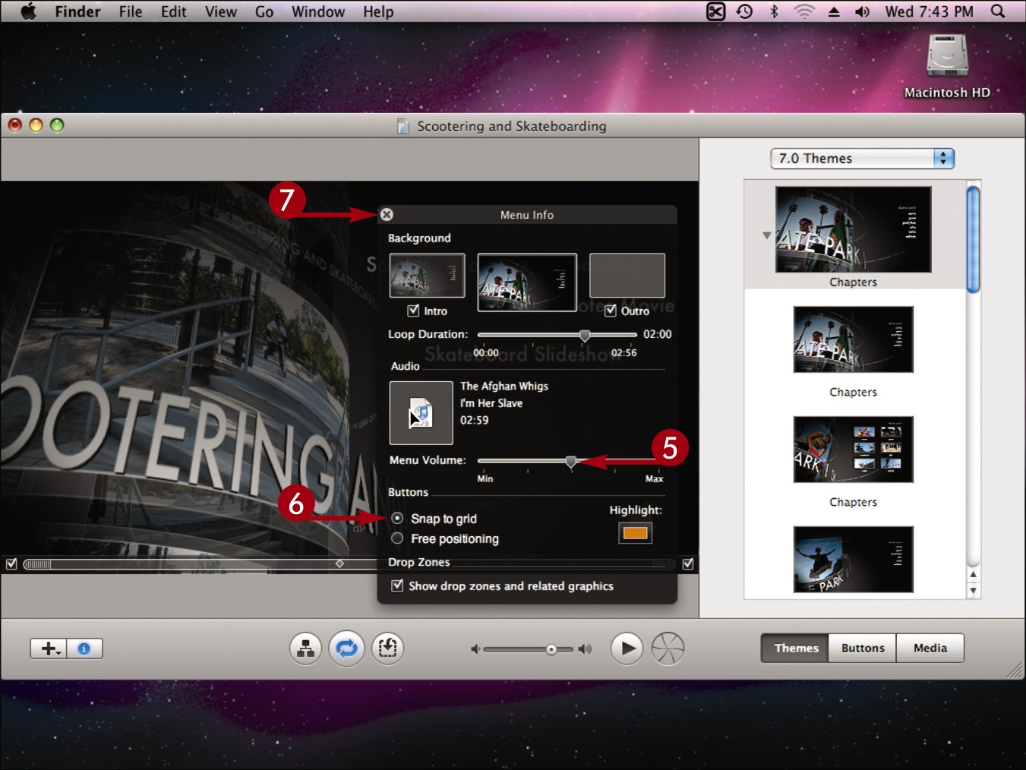This screenshot has width=1026, height=770.
Task: Show the DVD map view icon
Action: click(306, 649)
